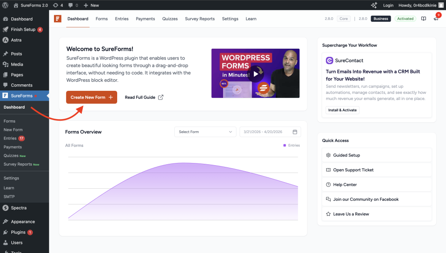
Task: Open the Login link in admin bar
Action: [x=388, y=5]
